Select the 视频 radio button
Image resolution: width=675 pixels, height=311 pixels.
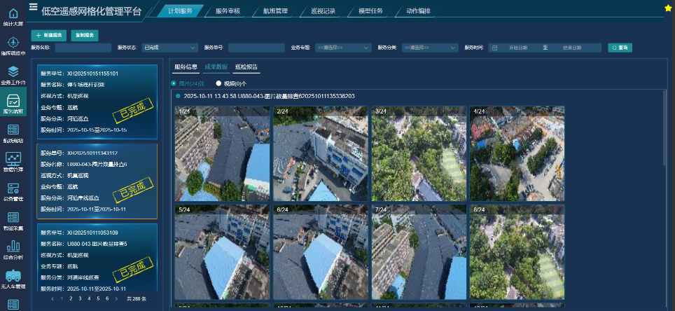pyautogui.click(x=218, y=83)
